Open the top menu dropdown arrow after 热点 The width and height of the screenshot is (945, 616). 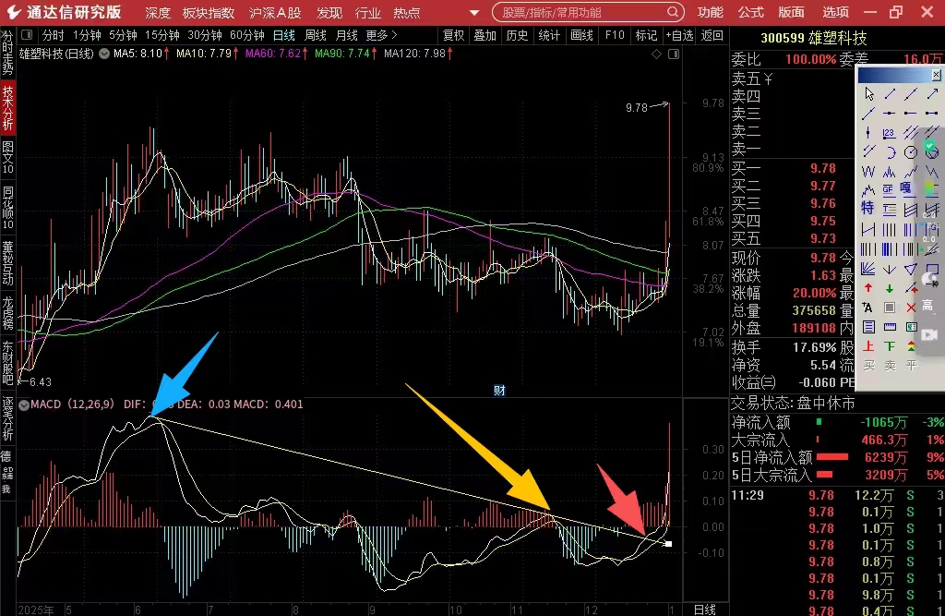tap(474, 13)
